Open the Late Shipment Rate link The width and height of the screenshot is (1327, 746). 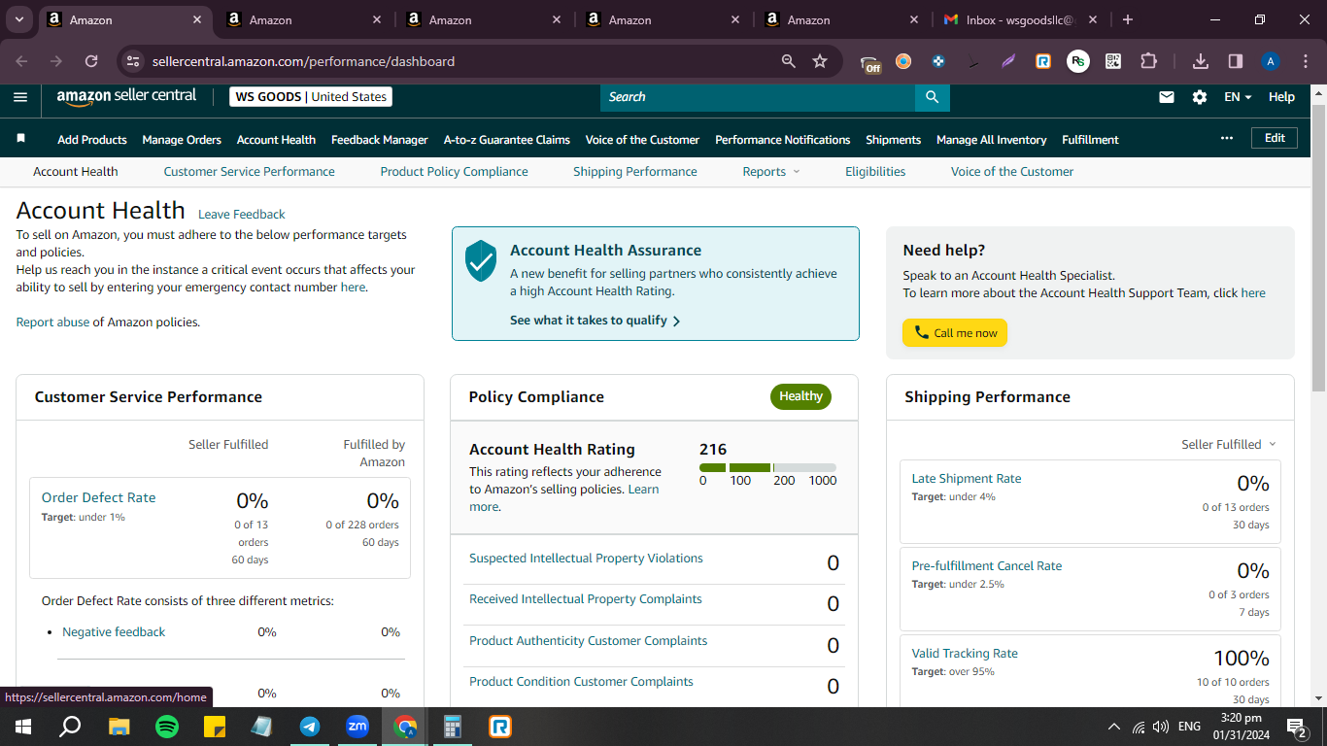pos(967,478)
